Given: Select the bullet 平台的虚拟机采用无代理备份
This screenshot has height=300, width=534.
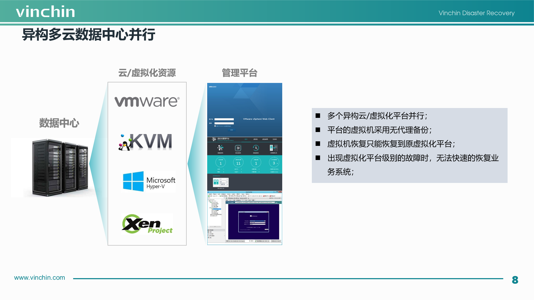Looking at the screenshot, I should click(x=379, y=130).
